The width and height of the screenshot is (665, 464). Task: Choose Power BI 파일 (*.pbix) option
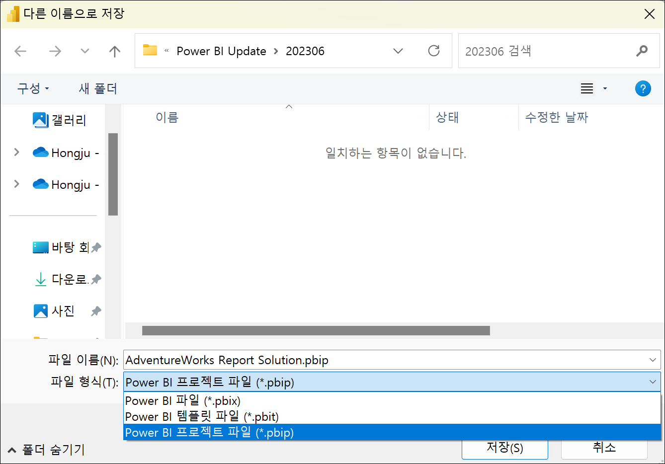392,400
